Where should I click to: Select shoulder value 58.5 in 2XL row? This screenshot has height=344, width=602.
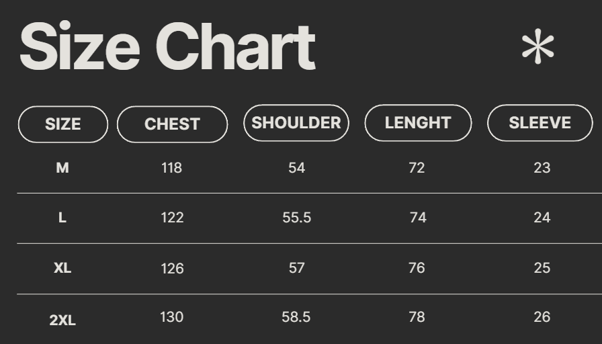(296, 317)
